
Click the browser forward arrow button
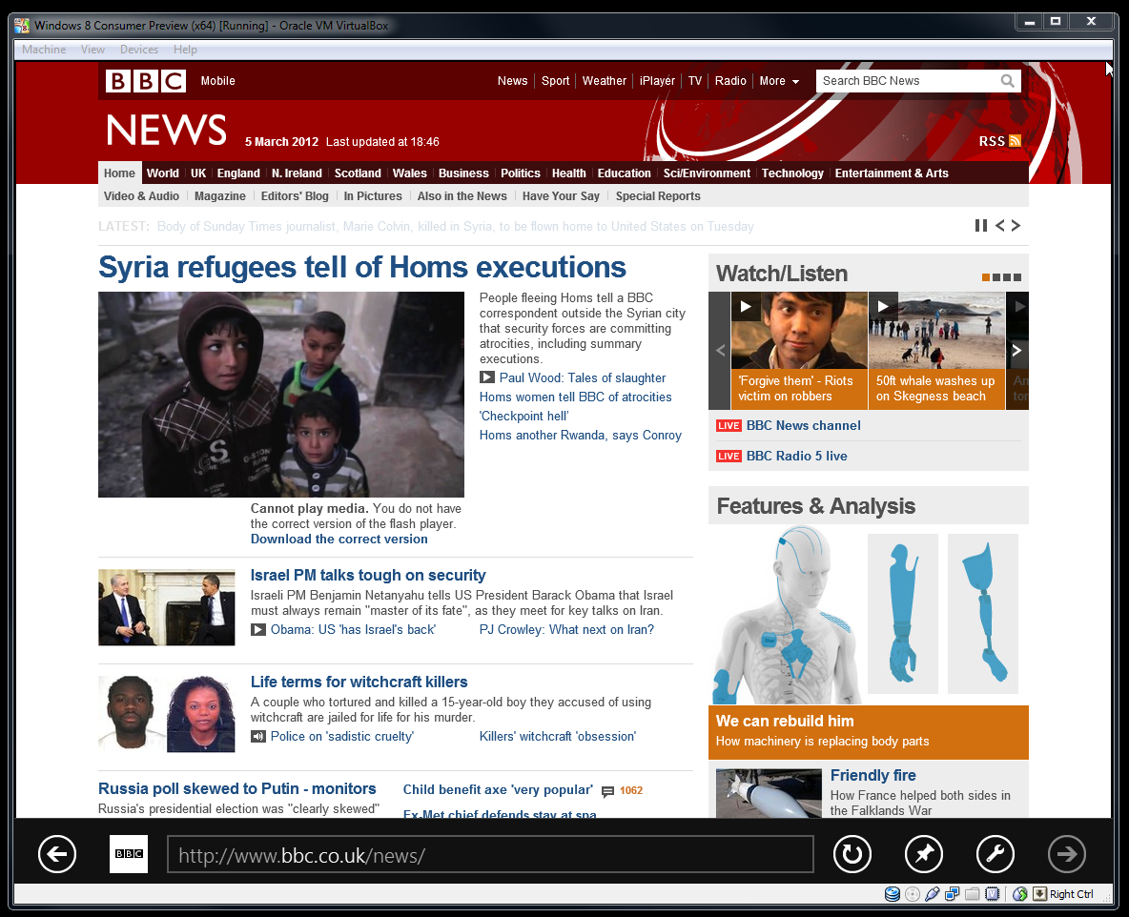point(1066,854)
